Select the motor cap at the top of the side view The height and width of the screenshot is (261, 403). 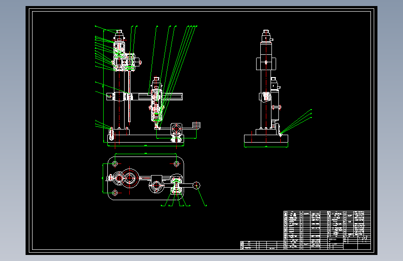(266, 36)
